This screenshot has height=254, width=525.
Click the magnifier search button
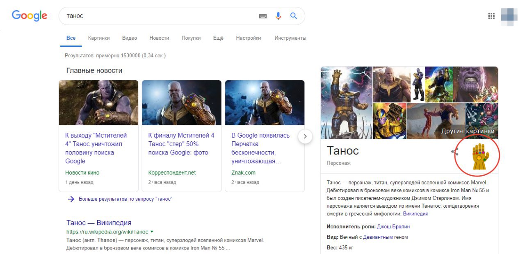pos(294,16)
